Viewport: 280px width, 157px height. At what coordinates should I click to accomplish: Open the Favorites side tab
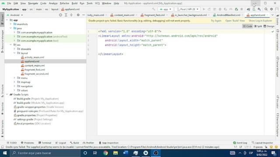pos(2,109)
